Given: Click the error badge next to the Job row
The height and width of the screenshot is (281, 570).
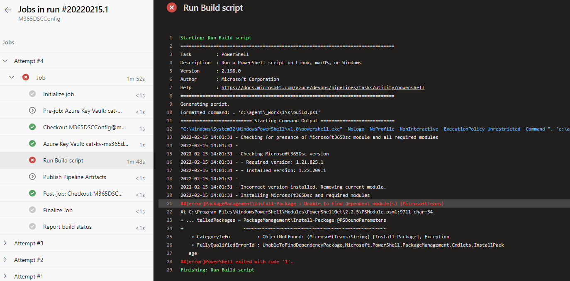Looking at the screenshot, I should click(25, 77).
